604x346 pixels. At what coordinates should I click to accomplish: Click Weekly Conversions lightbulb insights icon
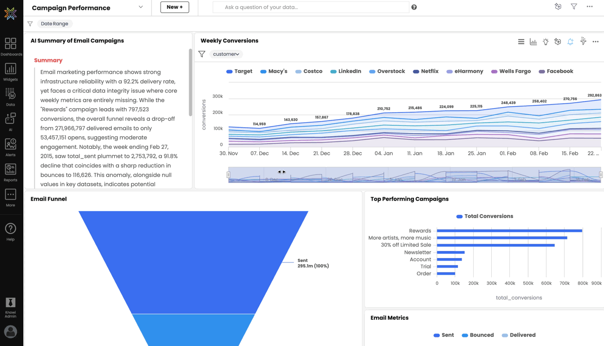pos(546,42)
